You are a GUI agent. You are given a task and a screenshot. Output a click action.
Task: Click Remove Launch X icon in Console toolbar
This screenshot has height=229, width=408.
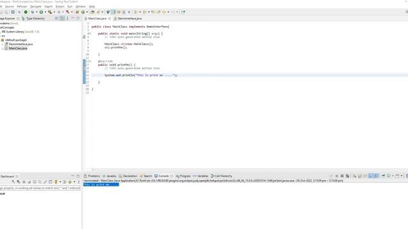(342, 176)
